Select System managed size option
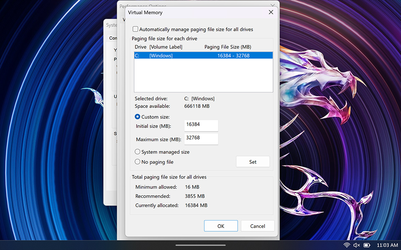This screenshot has width=401, height=250. [x=137, y=152]
